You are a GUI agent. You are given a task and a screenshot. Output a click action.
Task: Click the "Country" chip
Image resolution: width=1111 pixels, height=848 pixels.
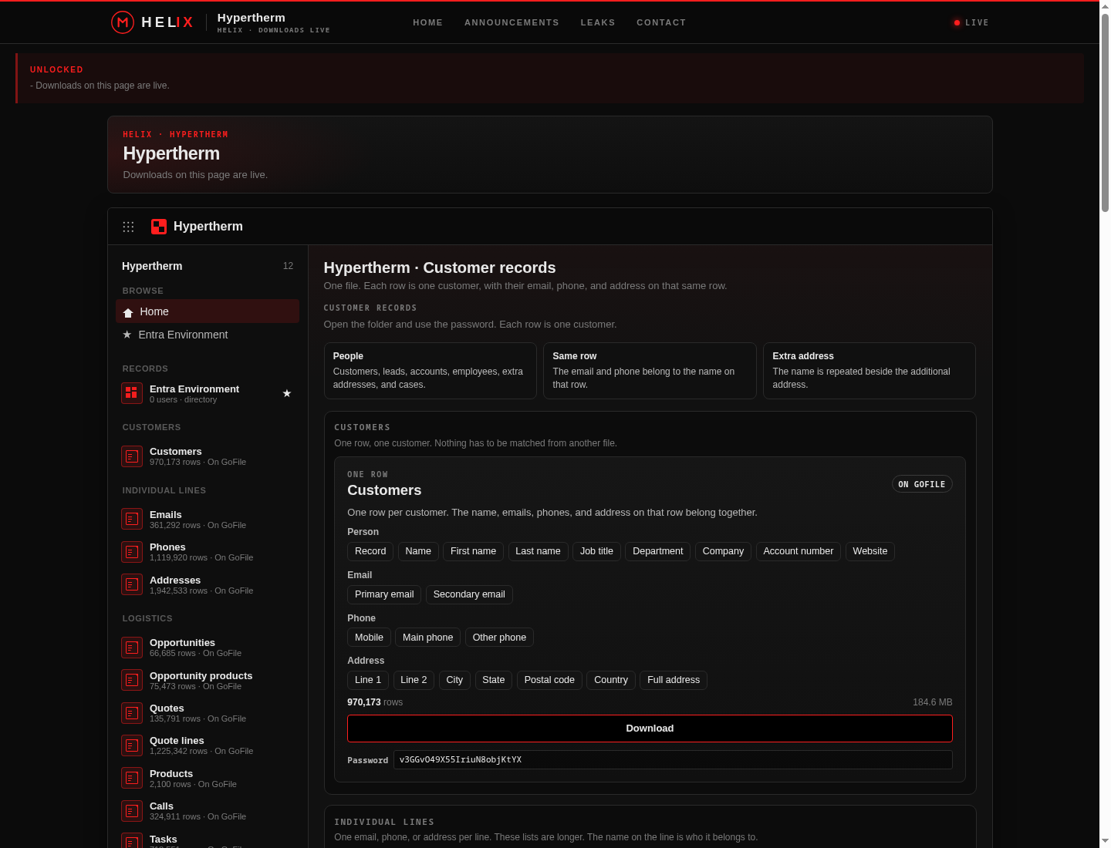pyautogui.click(x=611, y=680)
